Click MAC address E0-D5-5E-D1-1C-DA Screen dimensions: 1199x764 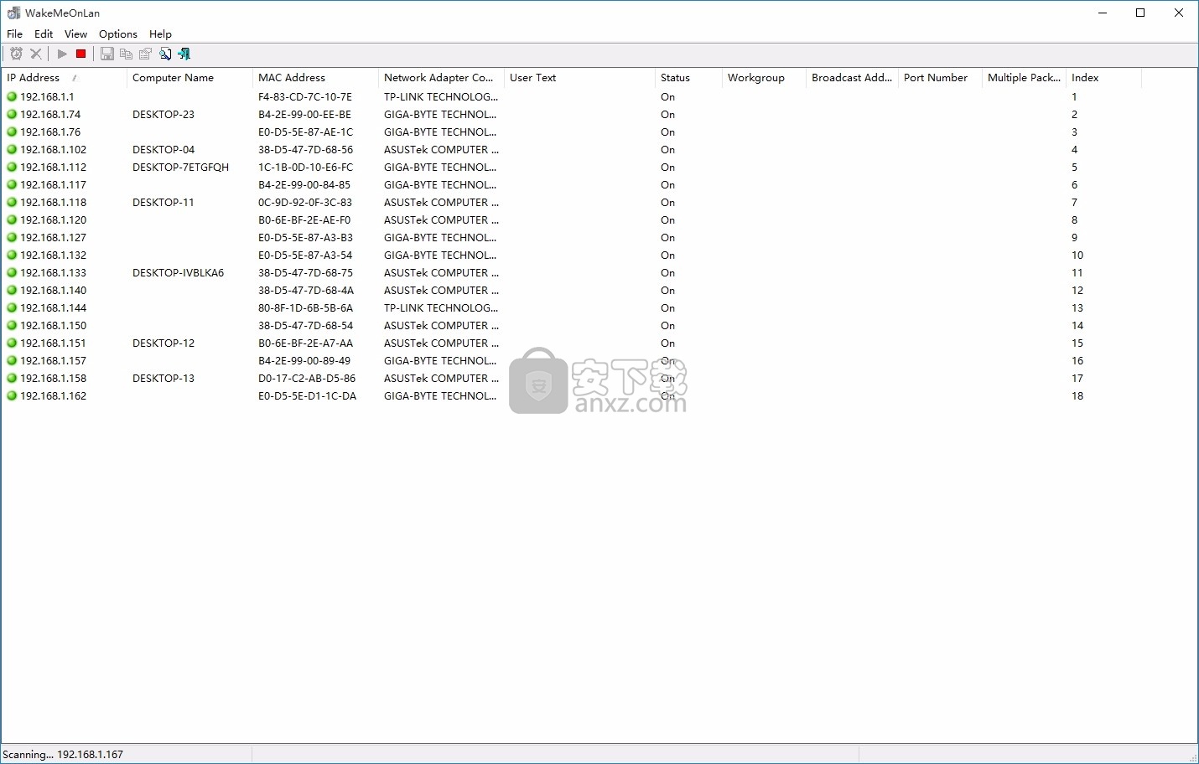(307, 395)
